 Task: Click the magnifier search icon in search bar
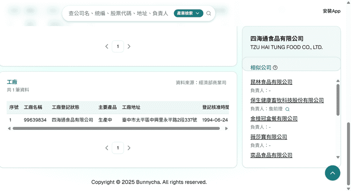209,14
